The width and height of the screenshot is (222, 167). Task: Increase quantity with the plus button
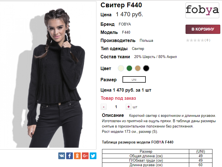[129, 107]
